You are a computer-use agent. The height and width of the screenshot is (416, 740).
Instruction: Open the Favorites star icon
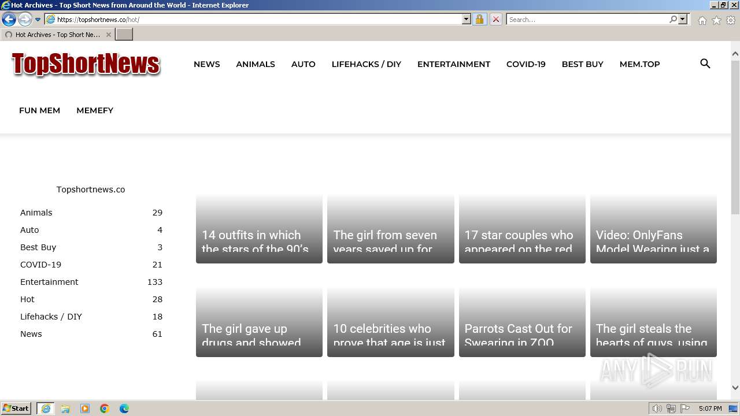pyautogui.click(x=716, y=20)
